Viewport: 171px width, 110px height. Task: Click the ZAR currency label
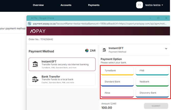[93, 50]
